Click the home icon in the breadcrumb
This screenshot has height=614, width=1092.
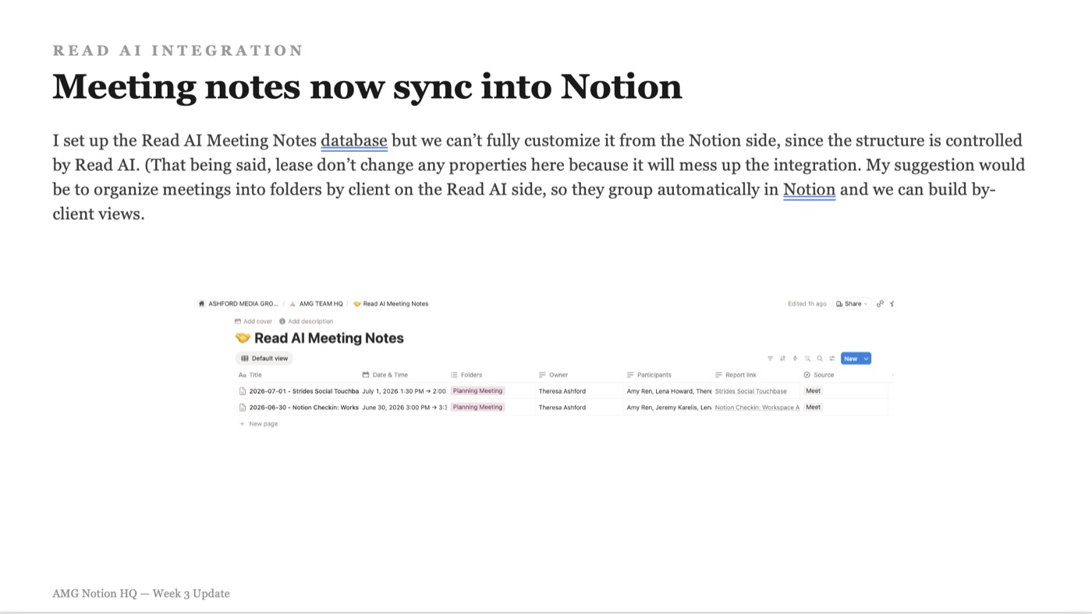(202, 304)
